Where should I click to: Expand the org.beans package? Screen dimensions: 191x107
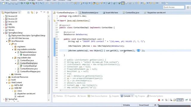point(13,47)
